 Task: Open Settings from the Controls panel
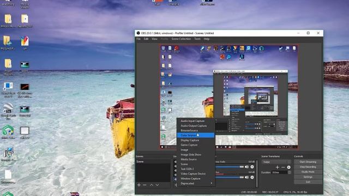308,177
